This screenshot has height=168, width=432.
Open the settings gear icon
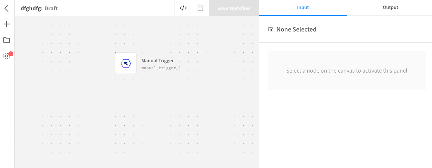point(6,56)
